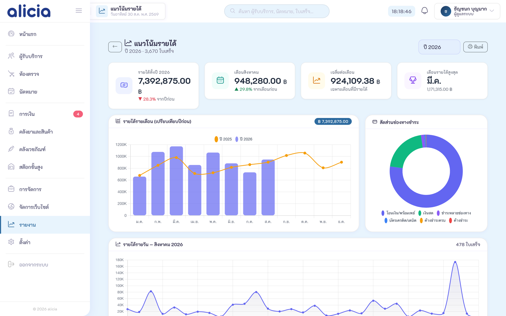Open ห้องตรวจ menu item
Viewport: 506px width, 316px height.
coord(45,74)
